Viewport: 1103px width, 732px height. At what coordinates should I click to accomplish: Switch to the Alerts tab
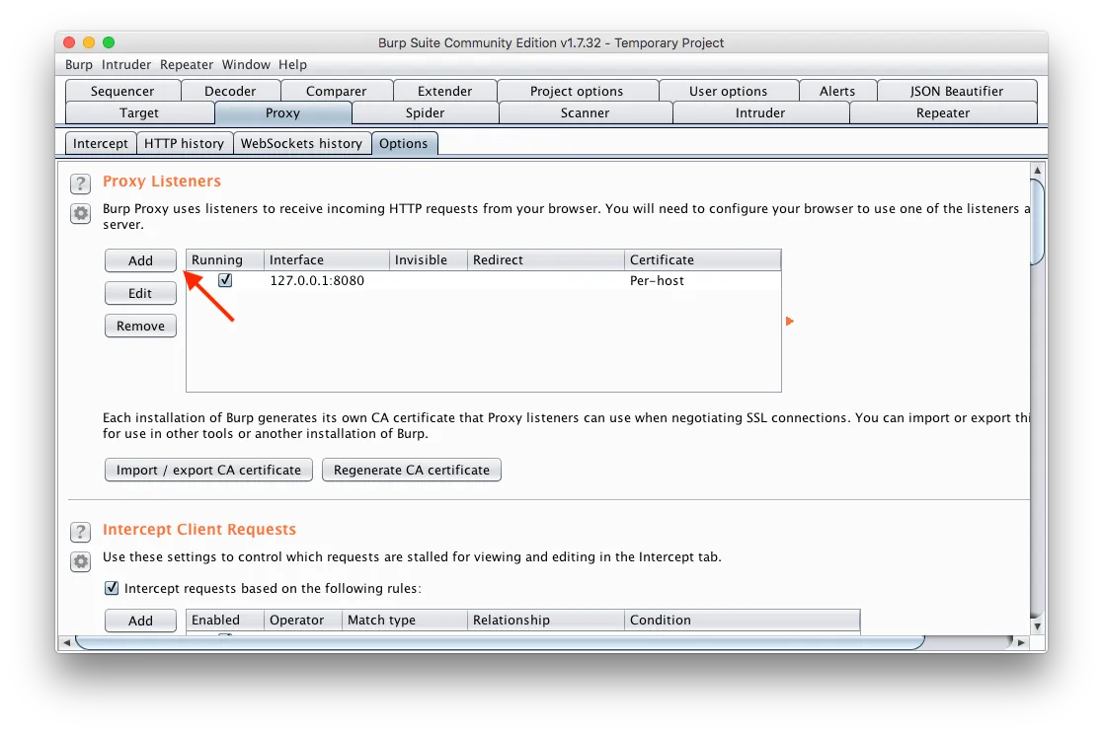[837, 91]
